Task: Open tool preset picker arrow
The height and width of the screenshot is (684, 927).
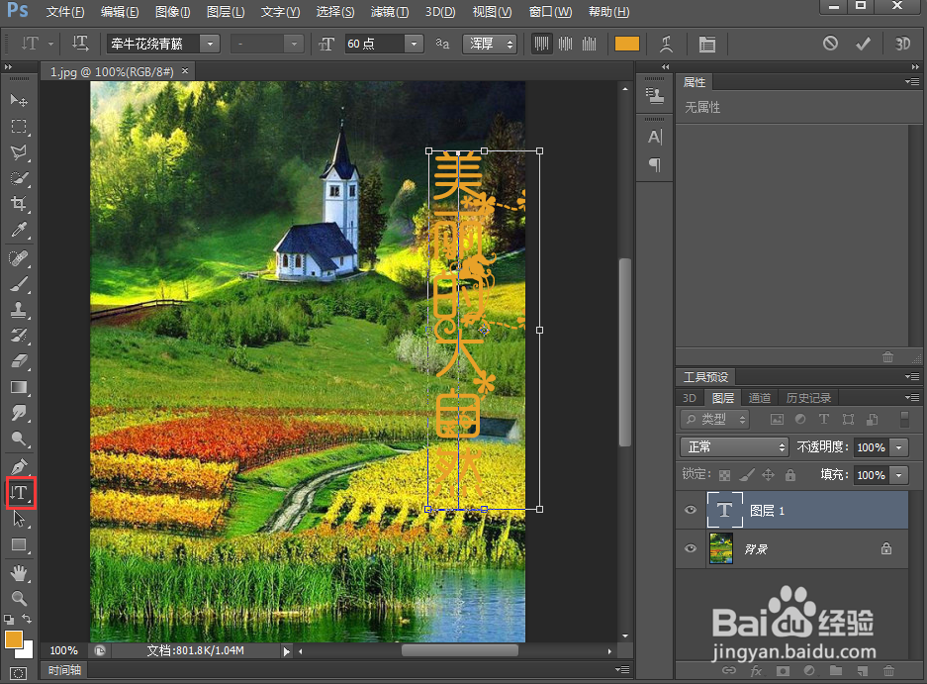Action: [50, 44]
